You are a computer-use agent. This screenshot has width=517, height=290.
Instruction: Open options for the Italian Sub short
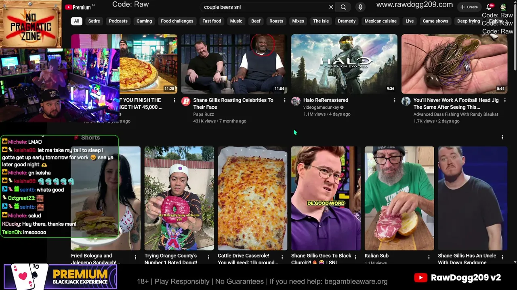tap(429, 257)
